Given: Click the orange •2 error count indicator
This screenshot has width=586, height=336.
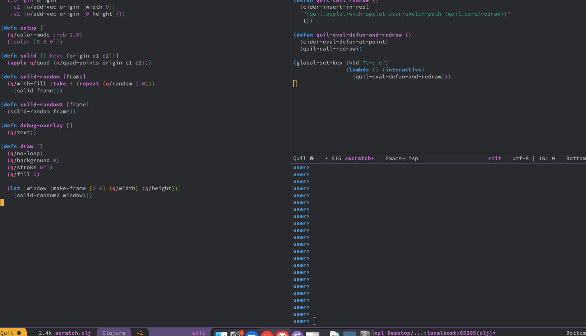Looking at the screenshot, I should point(140,333).
